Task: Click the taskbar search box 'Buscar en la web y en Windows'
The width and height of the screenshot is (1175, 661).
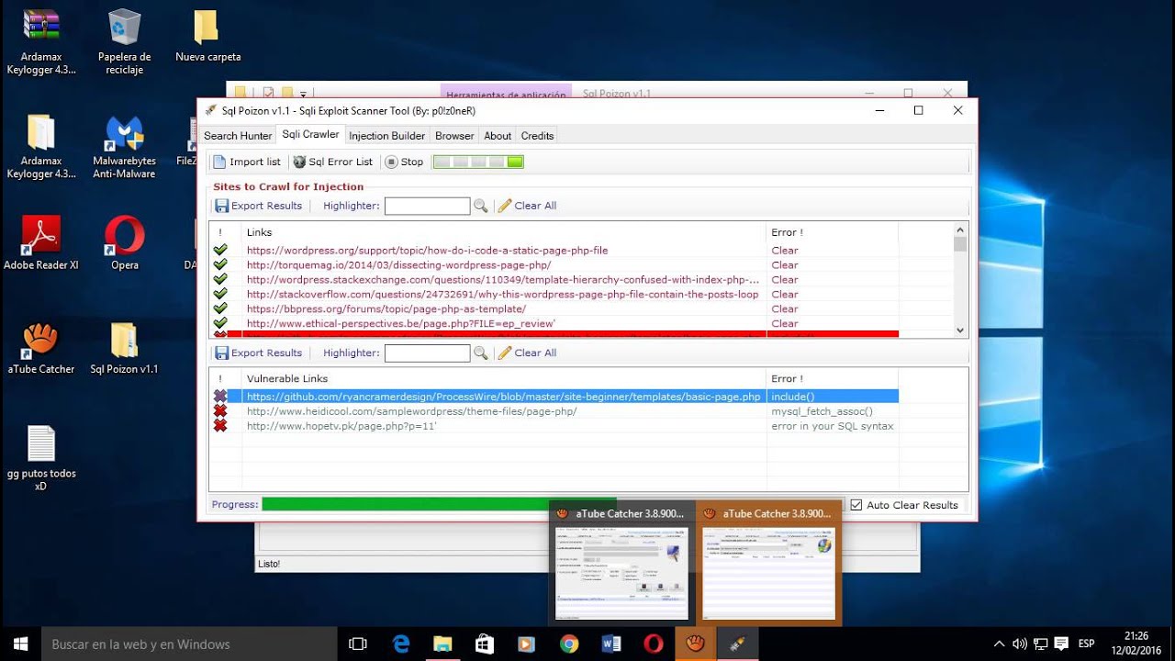Action: tap(190, 644)
